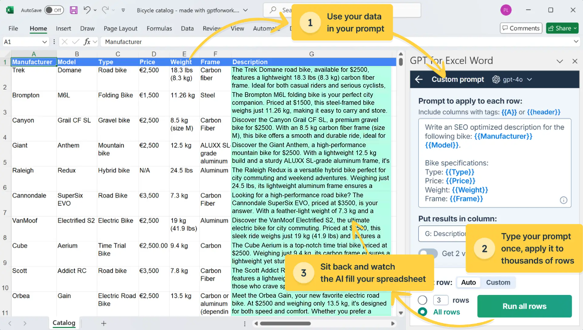Select the cell containing Hybrid bike

(x=118, y=178)
